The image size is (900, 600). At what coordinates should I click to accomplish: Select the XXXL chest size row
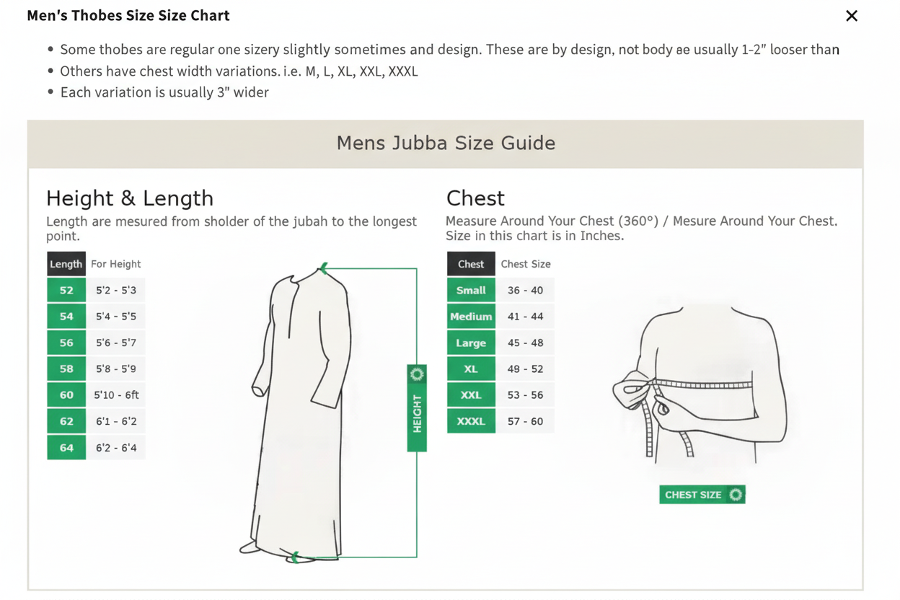point(500,421)
